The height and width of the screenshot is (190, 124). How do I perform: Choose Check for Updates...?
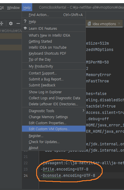coord(54,142)
